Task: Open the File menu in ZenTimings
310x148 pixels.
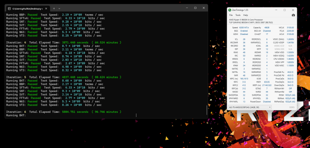Action: point(231,15)
